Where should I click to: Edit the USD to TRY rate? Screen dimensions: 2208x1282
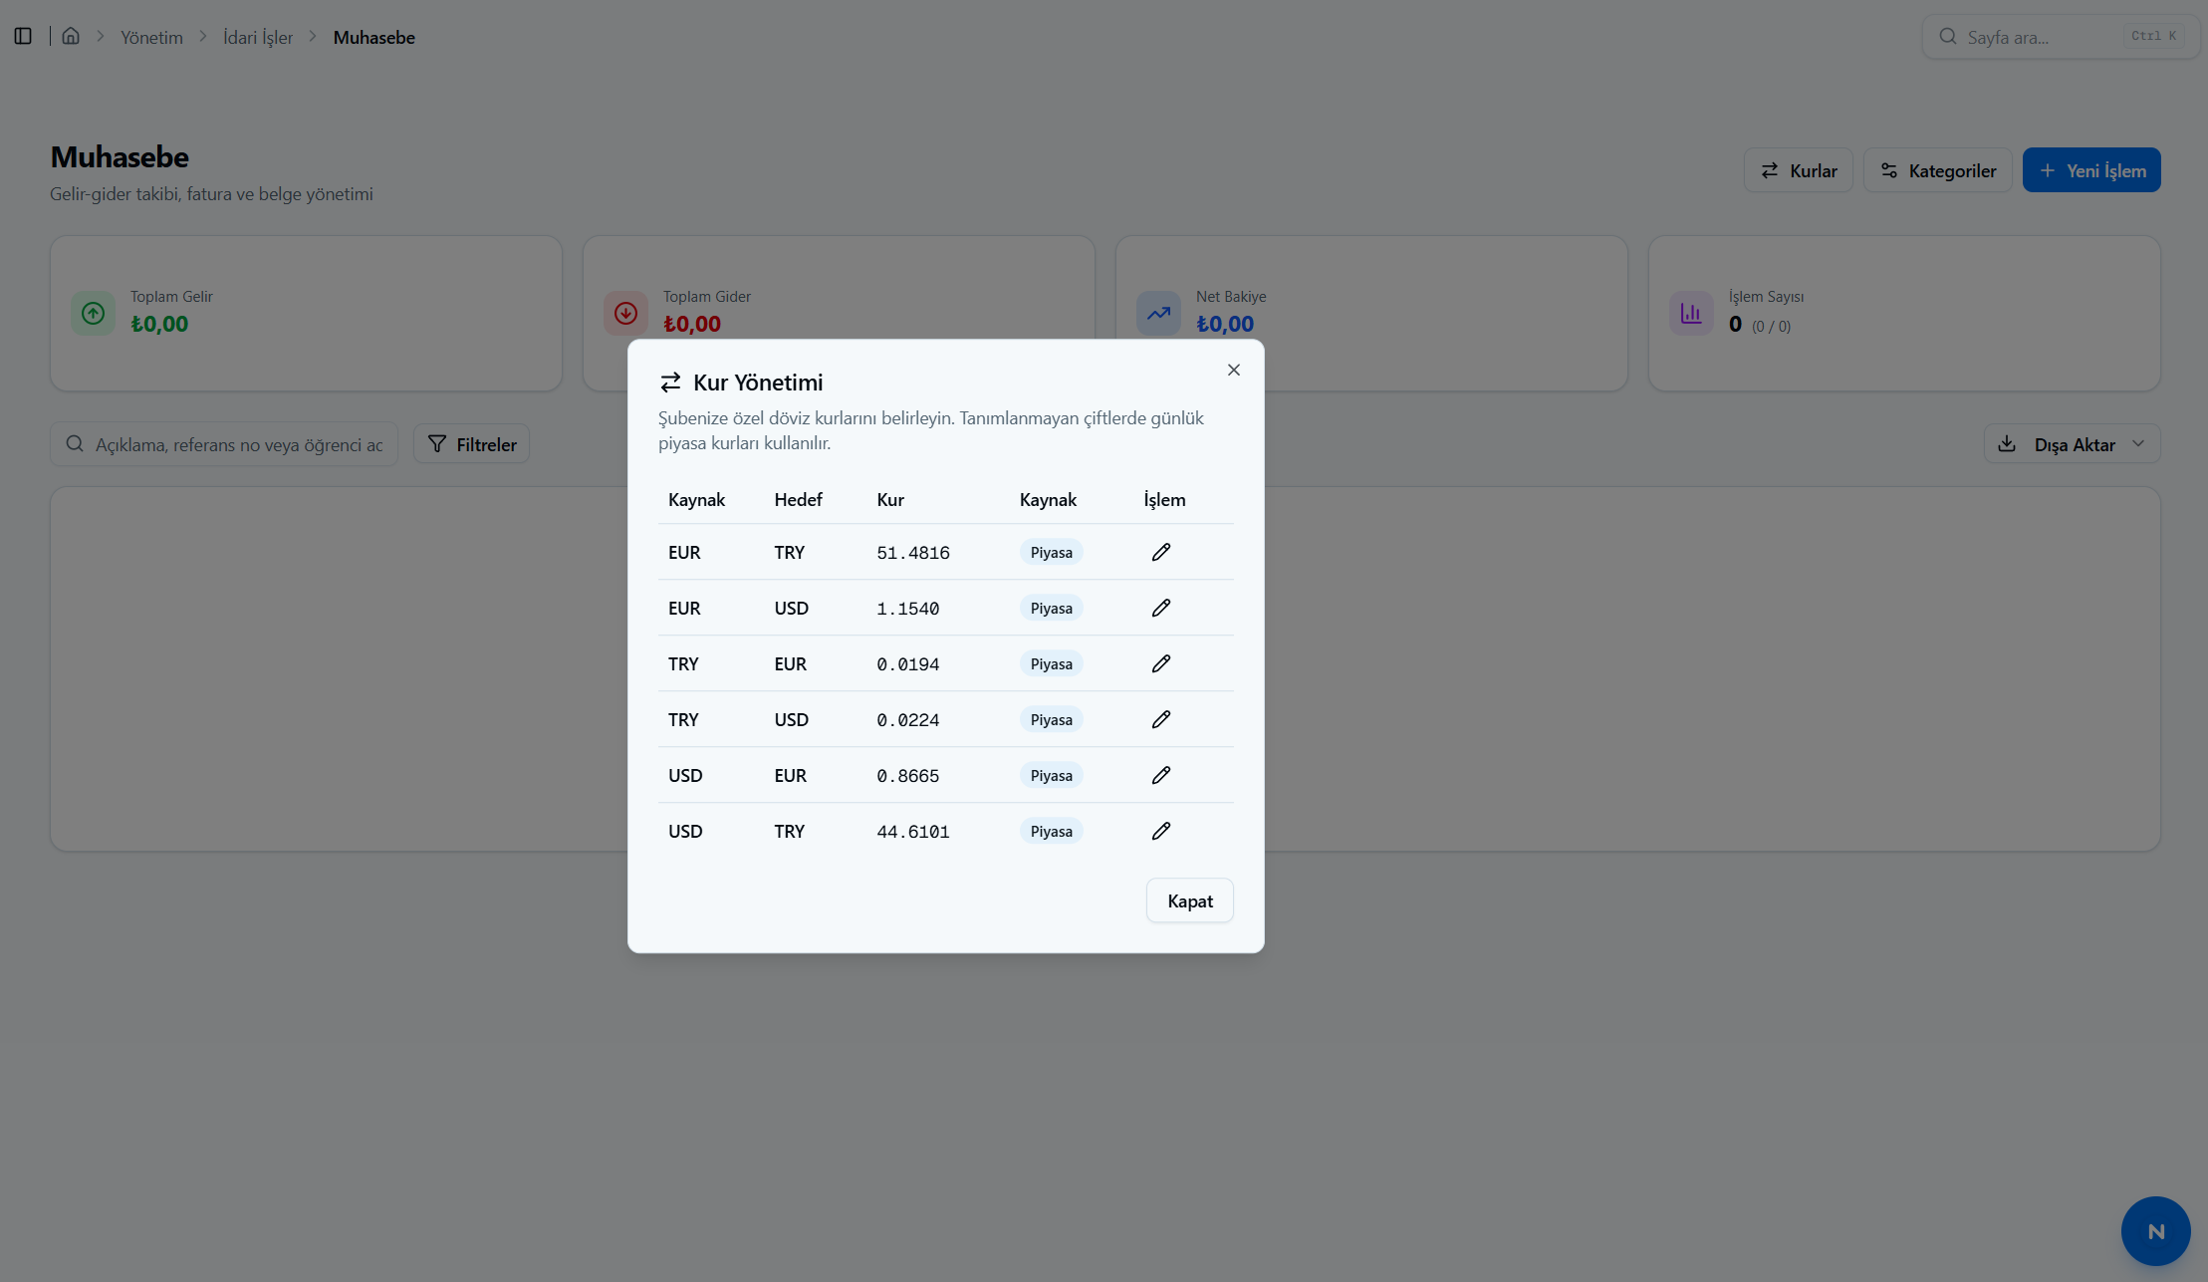tap(1161, 831)
